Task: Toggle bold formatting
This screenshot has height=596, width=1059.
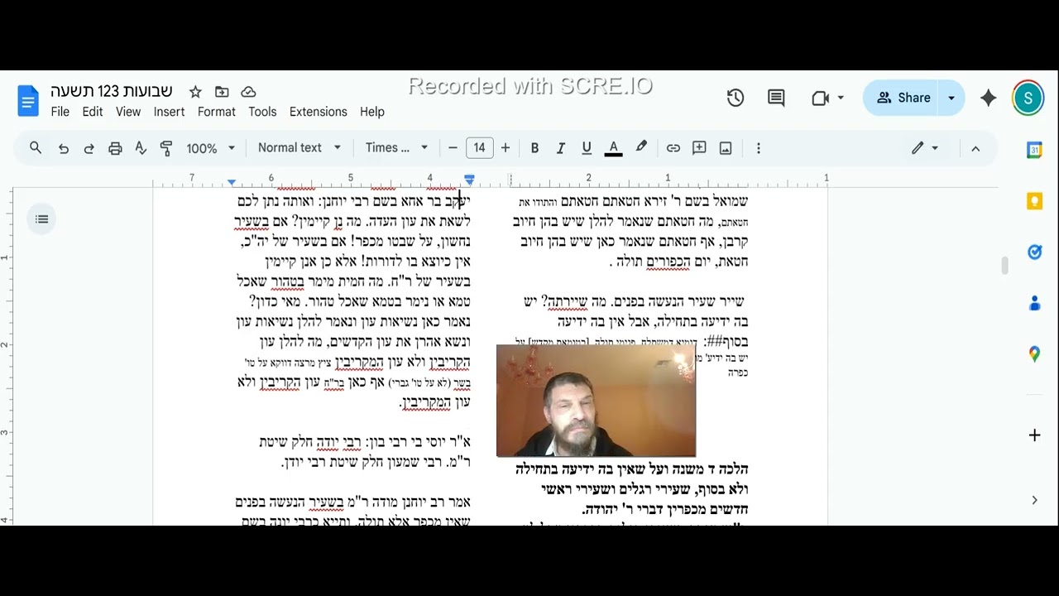Action: (534, 148)
